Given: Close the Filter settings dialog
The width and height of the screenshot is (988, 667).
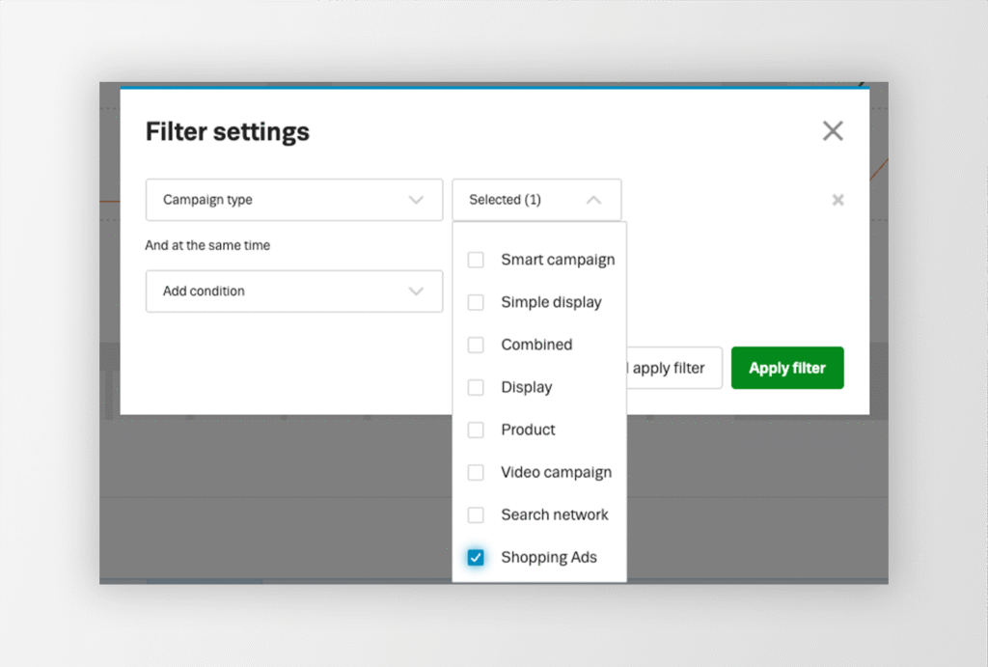Looking at the screenshot, I should (833, 131).
